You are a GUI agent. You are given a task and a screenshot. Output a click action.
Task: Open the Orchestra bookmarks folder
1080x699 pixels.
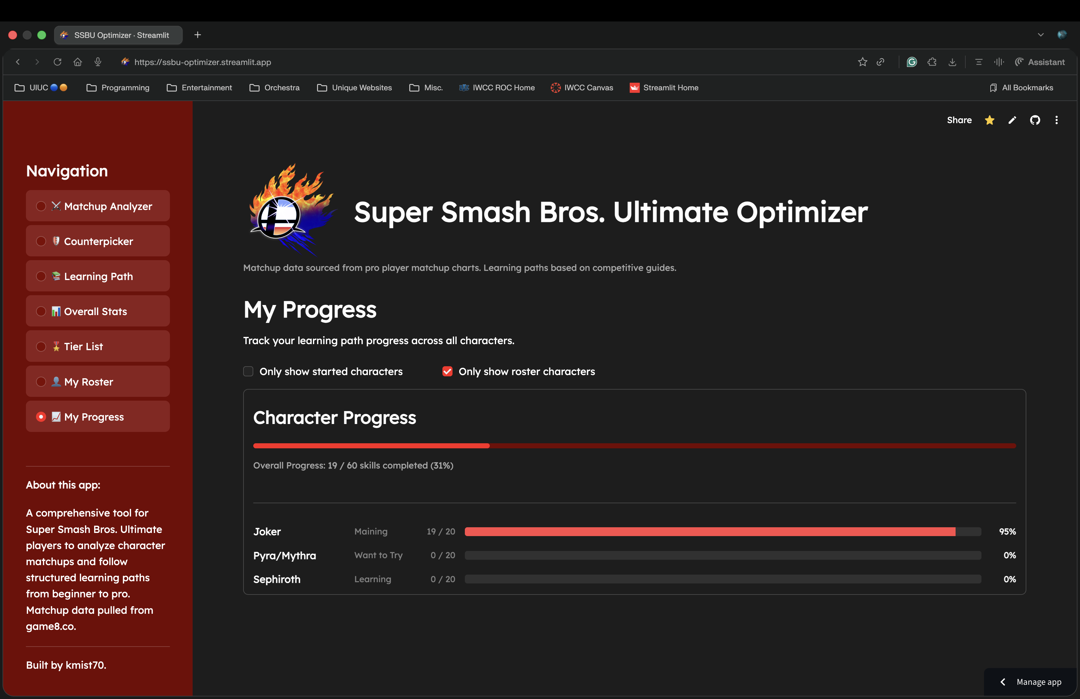274,87
